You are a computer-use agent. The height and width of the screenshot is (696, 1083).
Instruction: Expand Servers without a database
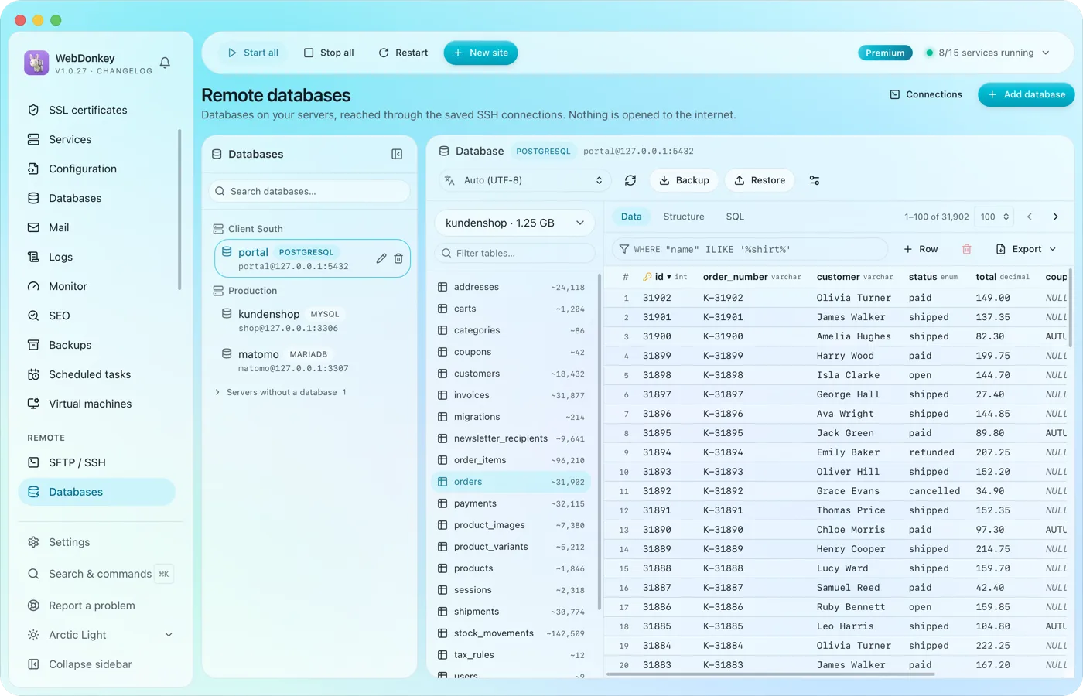click(280, 392)
